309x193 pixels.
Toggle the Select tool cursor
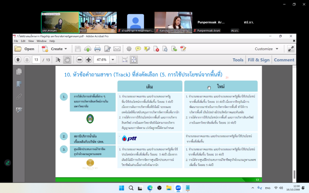(x=58, y=60)
